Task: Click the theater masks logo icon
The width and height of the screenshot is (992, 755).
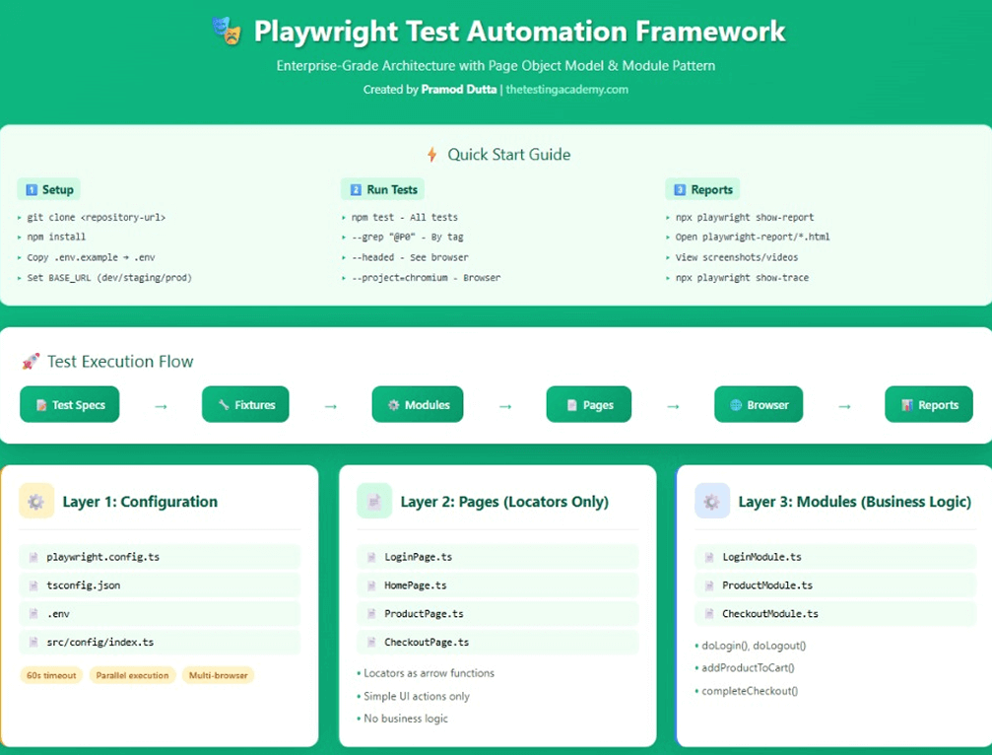Action: point(227,32)
